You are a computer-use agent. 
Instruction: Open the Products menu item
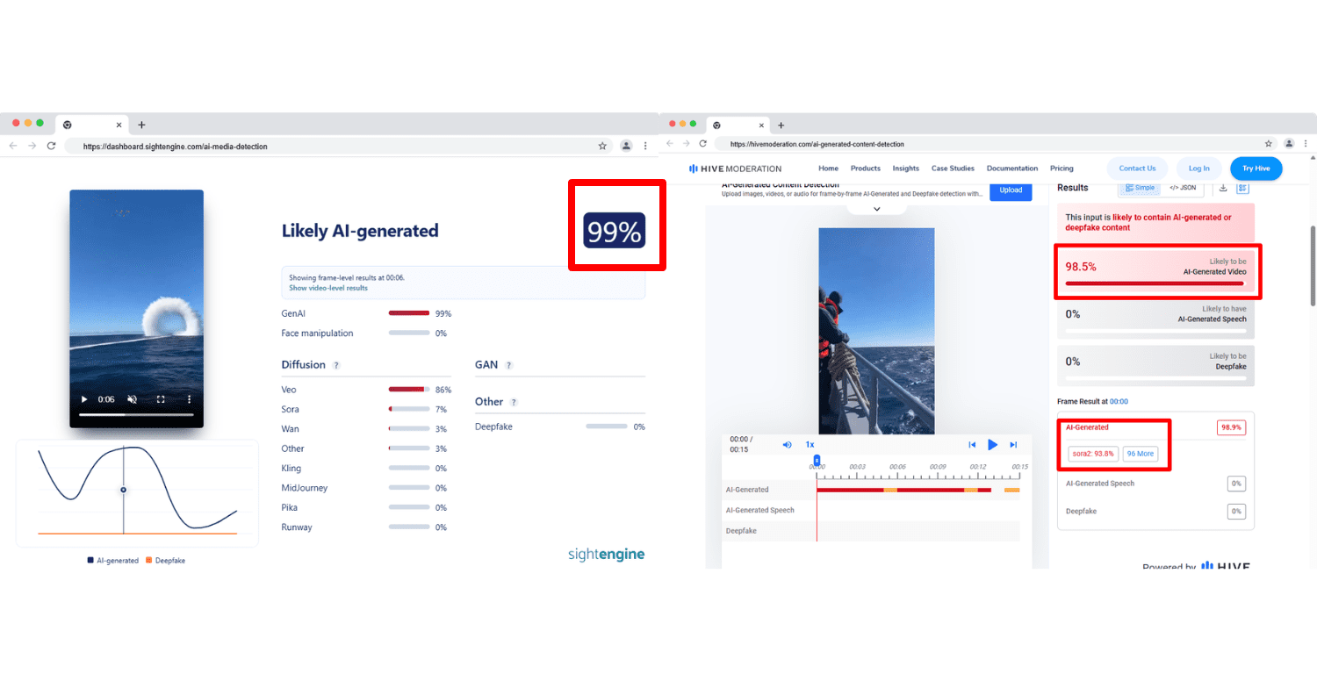pos(865,168)
